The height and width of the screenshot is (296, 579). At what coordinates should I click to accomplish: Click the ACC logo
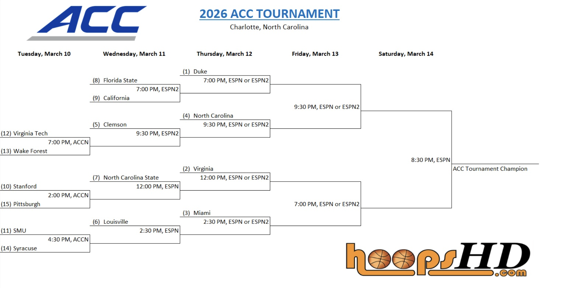(87, 23)
